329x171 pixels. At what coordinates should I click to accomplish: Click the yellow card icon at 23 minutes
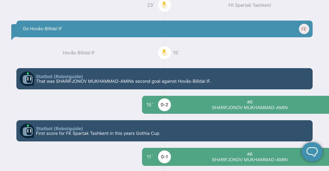click(x=164, y=5)
